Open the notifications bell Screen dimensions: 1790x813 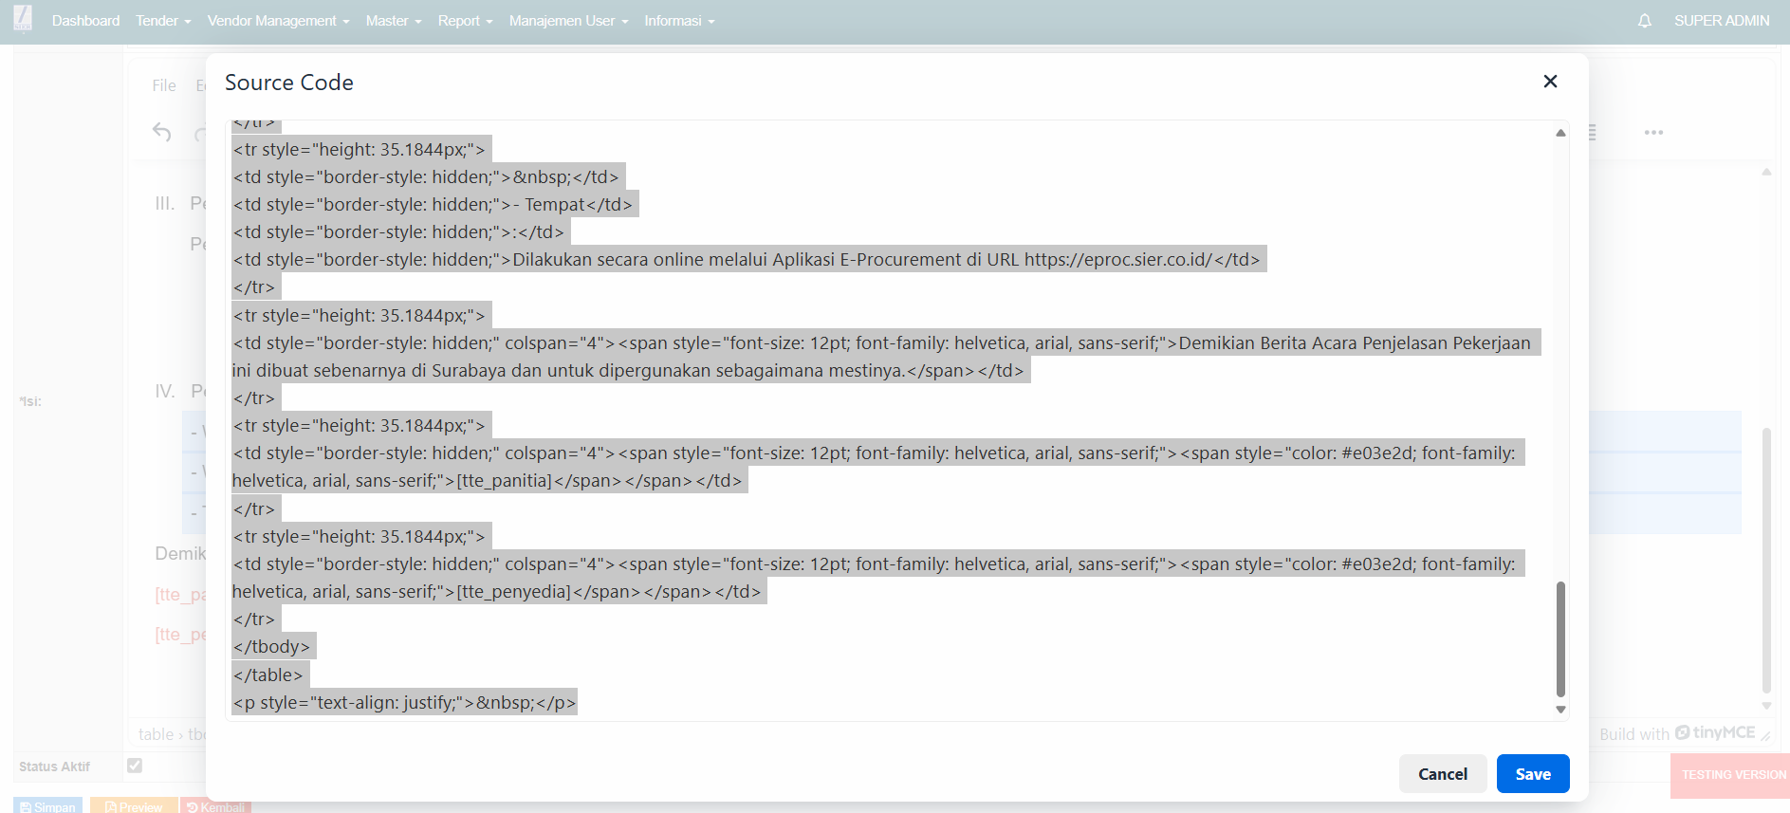click(x=1645, y=21)
